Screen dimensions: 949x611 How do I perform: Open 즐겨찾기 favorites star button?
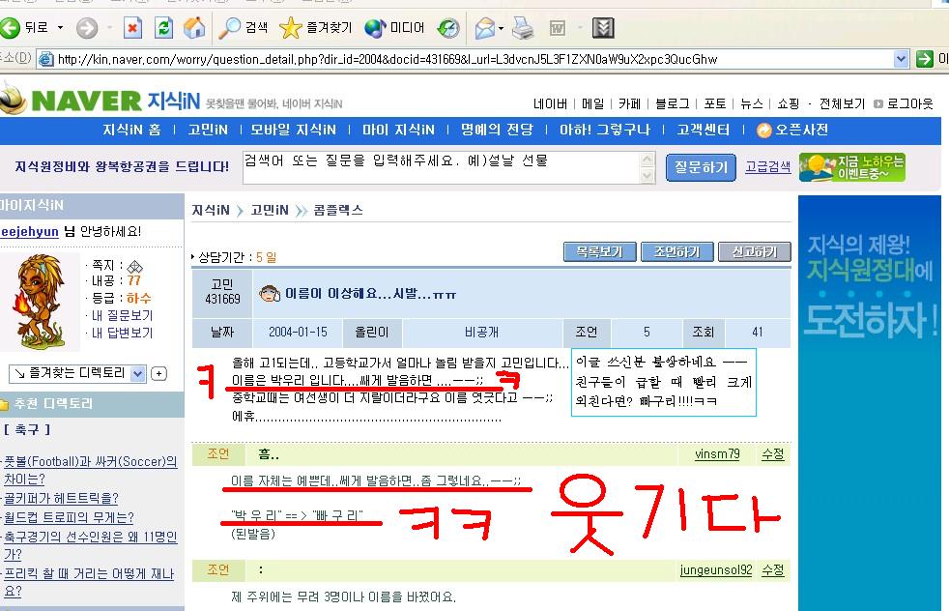[315, 27]
